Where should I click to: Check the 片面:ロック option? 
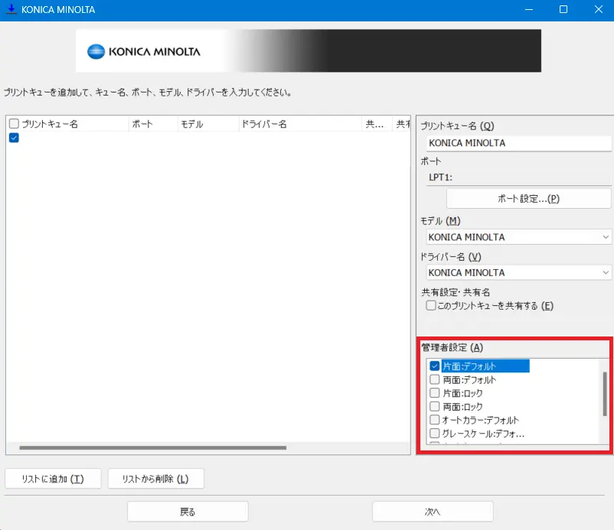tap(435, 393)
